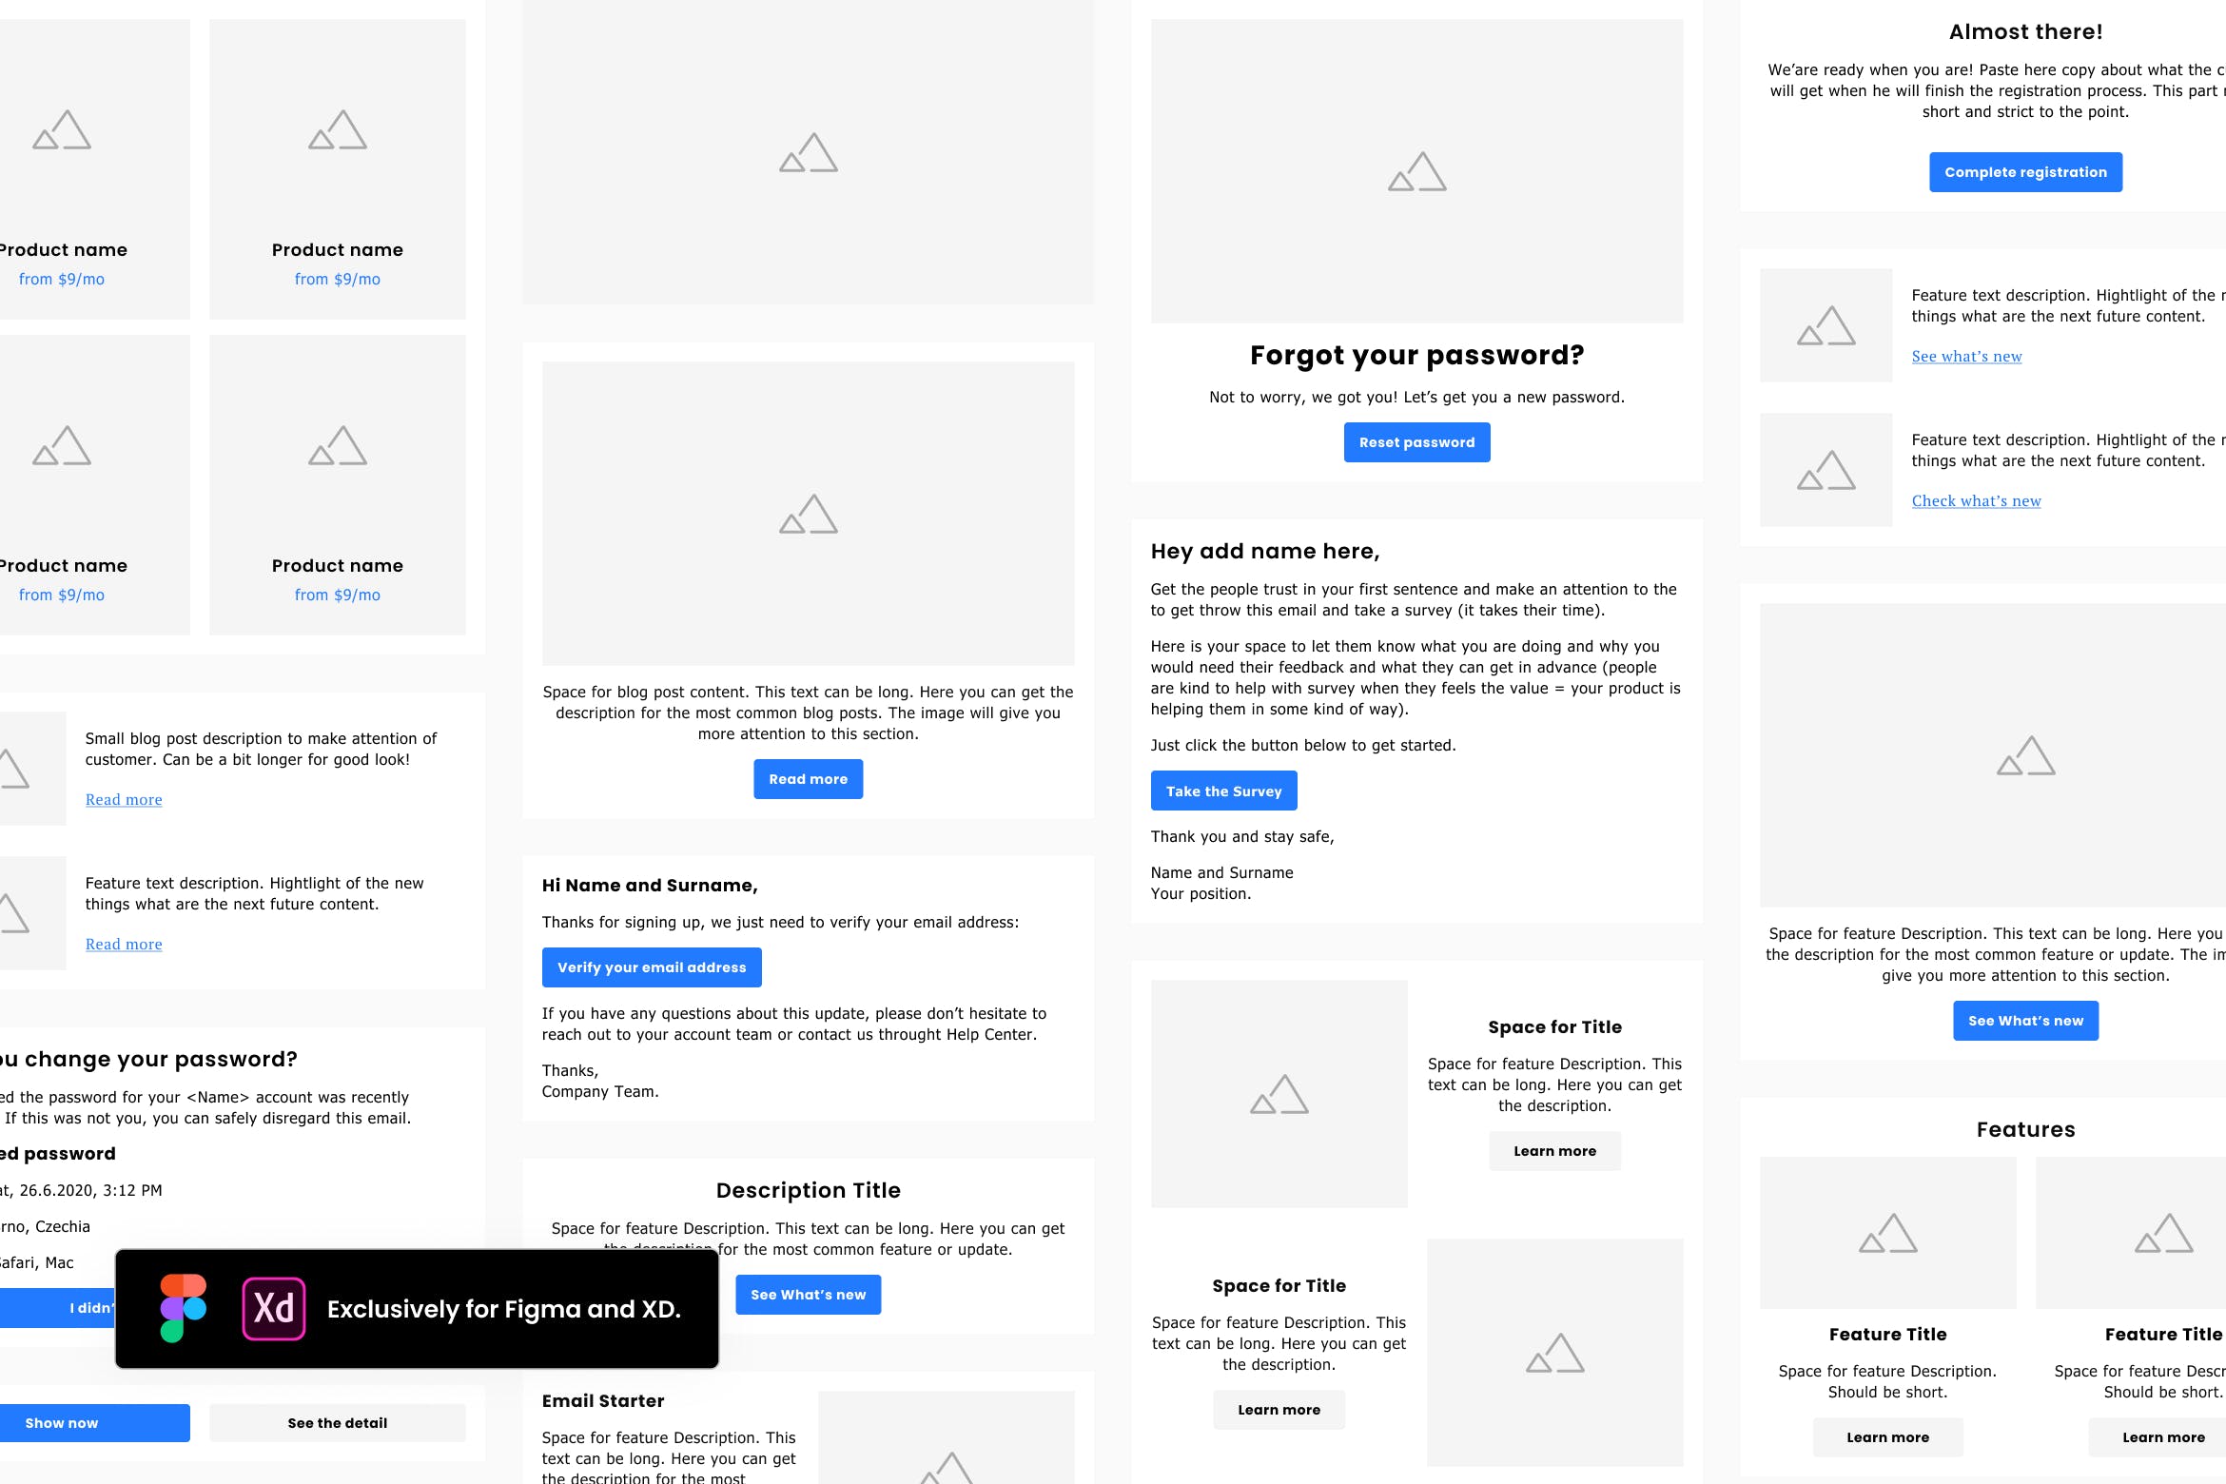Click the Complete registration button
2226x1484 pixels.
pyautogui.click(x=2025, y=172)
